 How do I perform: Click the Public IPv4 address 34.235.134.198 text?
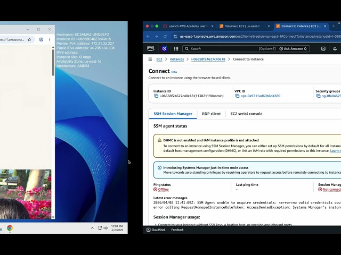coord(85,48)
